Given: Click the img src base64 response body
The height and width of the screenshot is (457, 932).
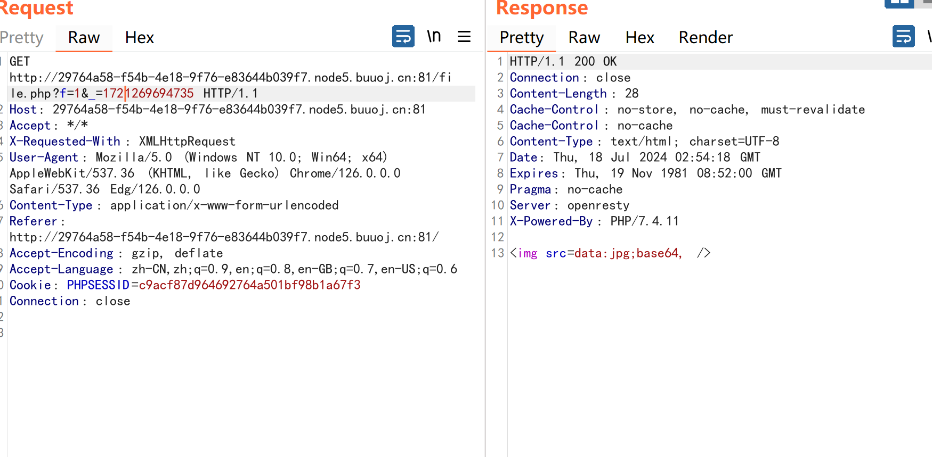Looking at the screenshot, I should pyautogui.click(x=610, y=253).
